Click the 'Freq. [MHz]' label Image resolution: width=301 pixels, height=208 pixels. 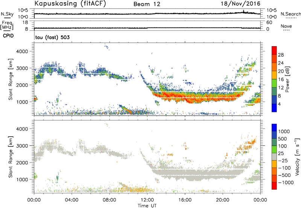coord(7,25)
